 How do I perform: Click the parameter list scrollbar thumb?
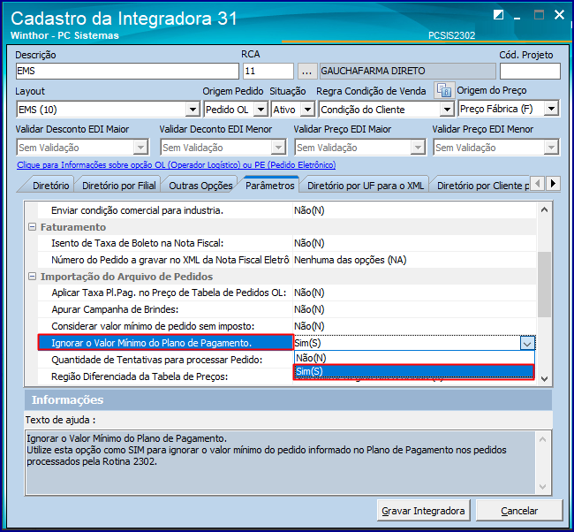[544, 285]
